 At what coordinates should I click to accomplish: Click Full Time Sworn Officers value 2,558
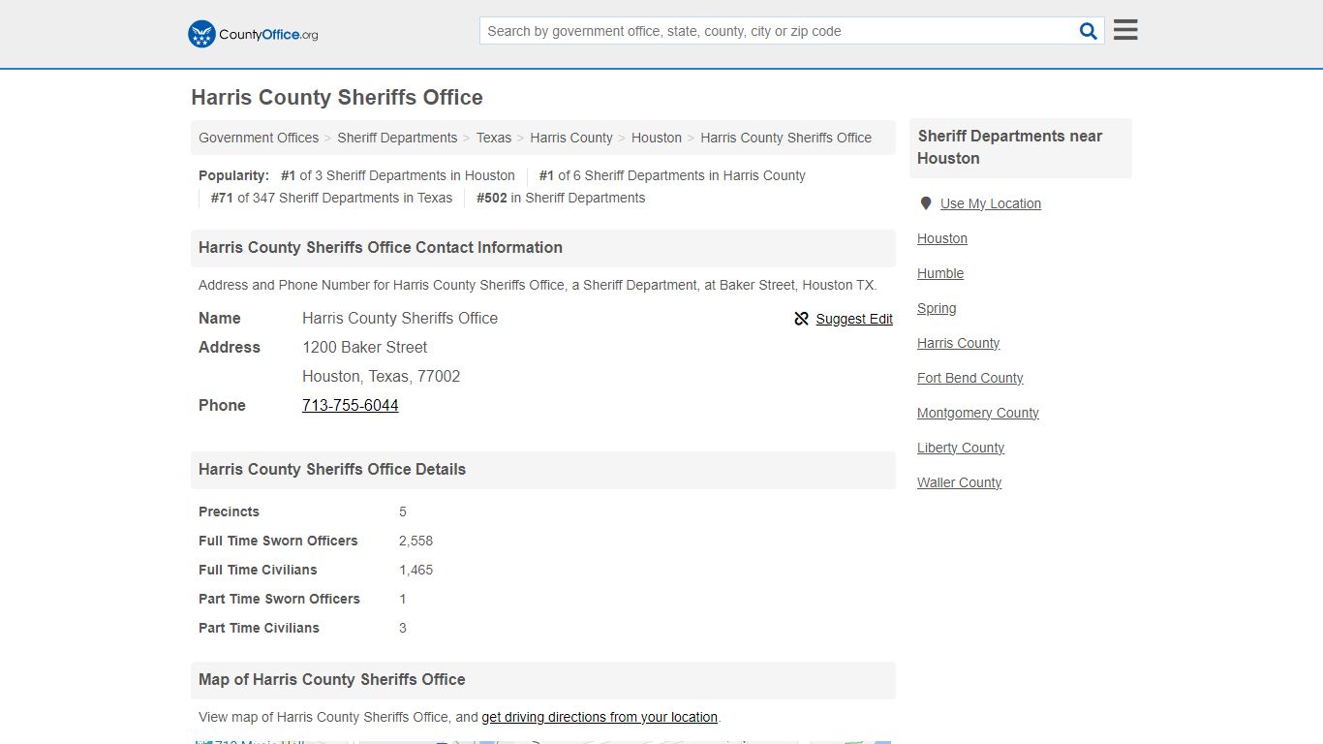(415, 541)
